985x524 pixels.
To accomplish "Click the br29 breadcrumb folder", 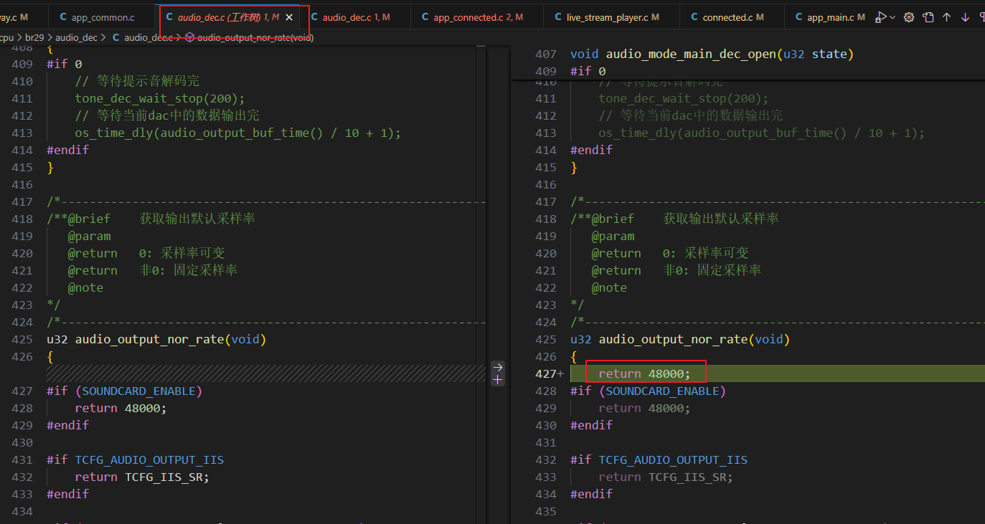I will point(34,37).
